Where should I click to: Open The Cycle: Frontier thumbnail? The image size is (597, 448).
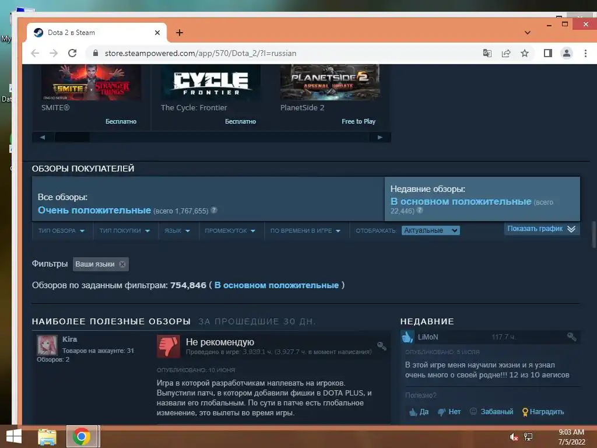[210, 82]
